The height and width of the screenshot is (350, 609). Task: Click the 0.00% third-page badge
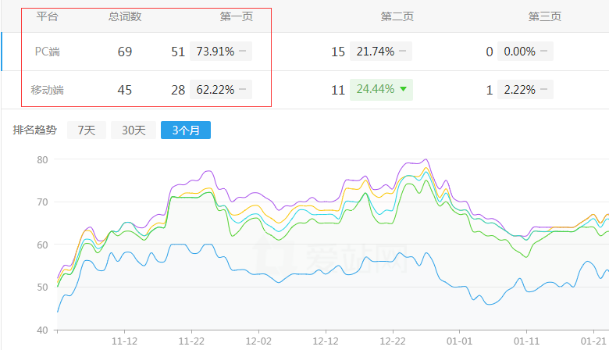(x=525, y=52)
